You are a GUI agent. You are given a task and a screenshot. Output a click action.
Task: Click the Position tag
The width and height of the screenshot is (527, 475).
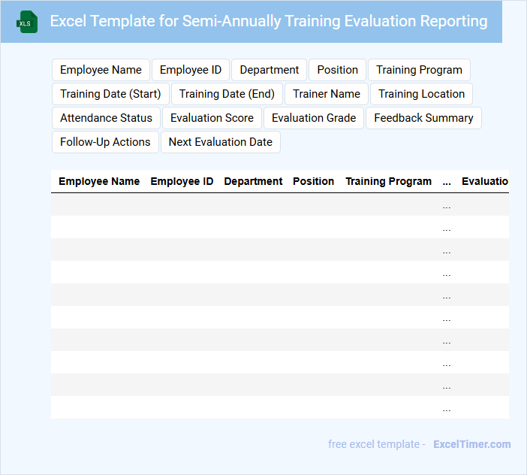[337, 70]
